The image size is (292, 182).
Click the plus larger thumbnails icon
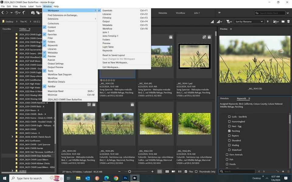pos(152,172)
